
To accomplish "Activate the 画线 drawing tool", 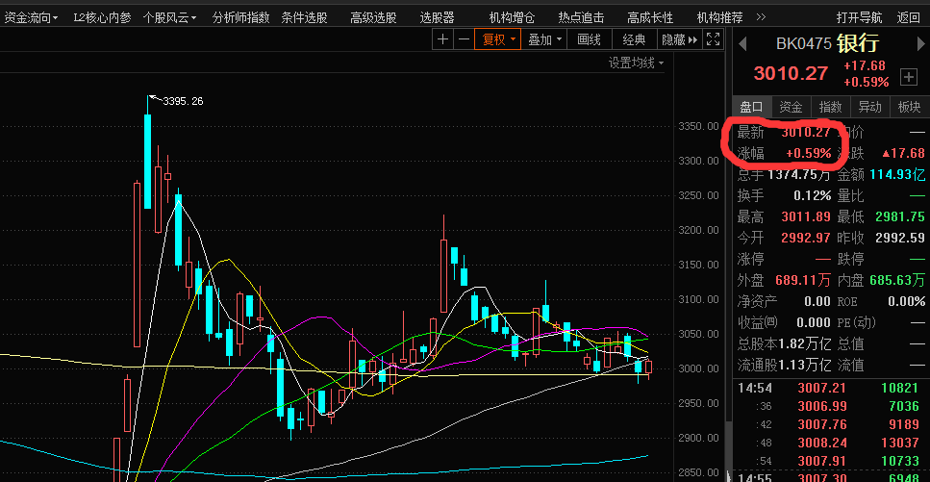I will pyautogui.click(x=589, y=39).
